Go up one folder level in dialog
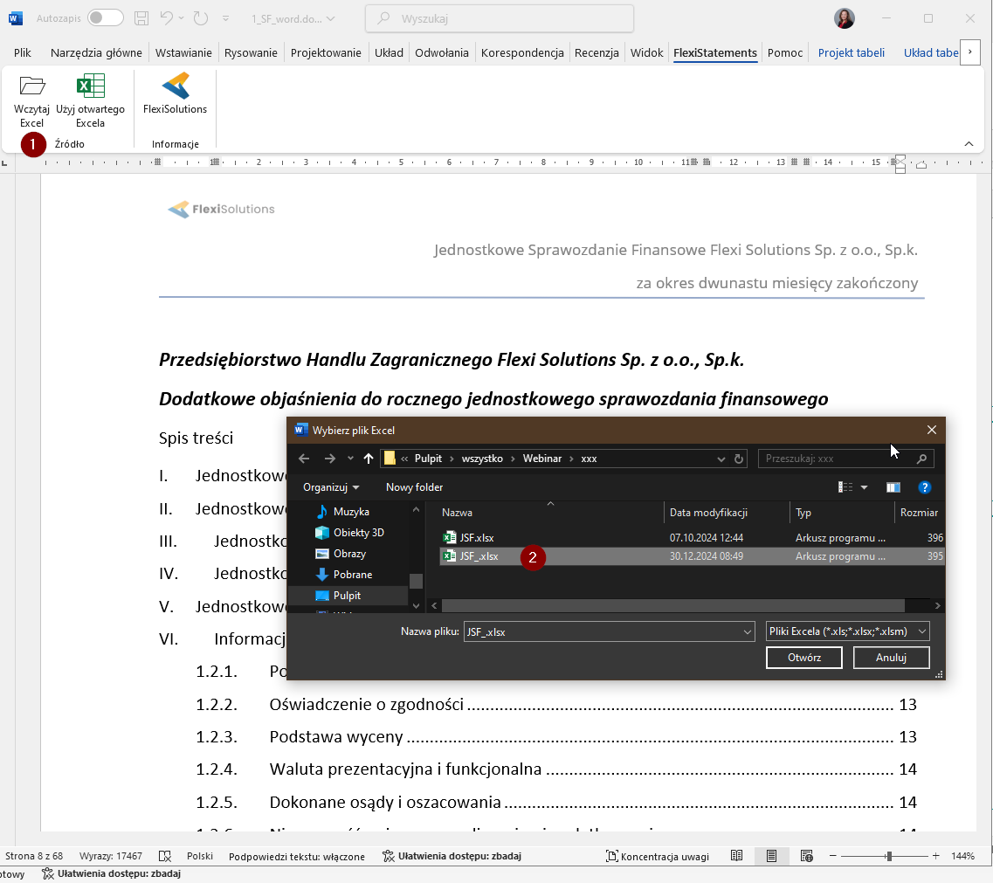This screenshot has height=883, width=993. pos(369,459)
